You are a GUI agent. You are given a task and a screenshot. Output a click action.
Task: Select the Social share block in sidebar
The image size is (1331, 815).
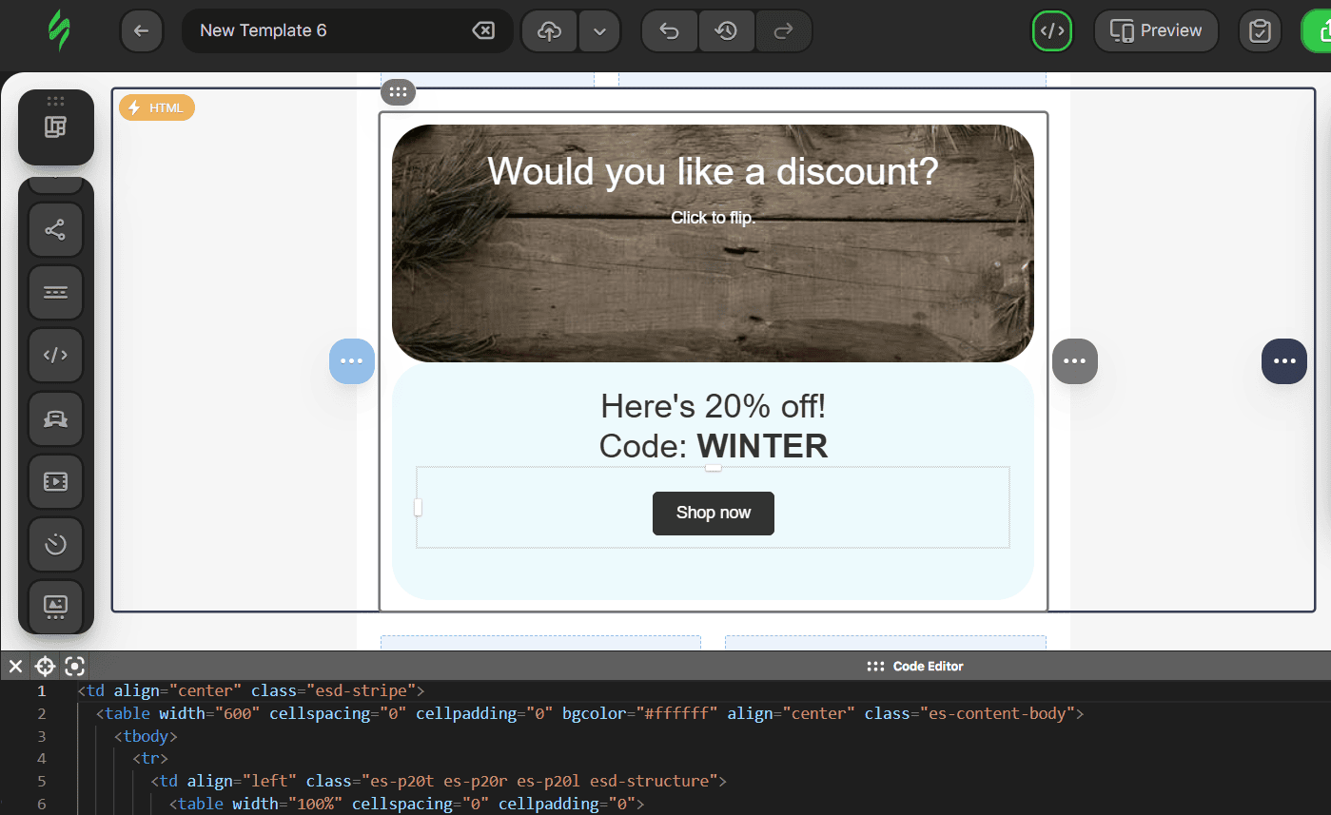click(55, 230)
